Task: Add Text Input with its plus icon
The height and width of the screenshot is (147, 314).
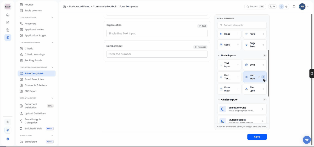Action: (238, 65)
